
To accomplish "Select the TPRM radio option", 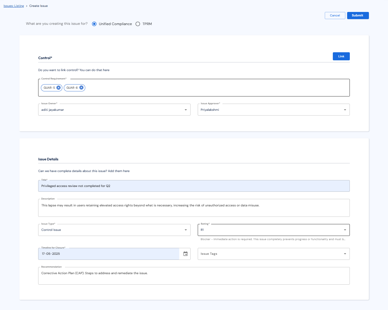I will click(138, 24).
